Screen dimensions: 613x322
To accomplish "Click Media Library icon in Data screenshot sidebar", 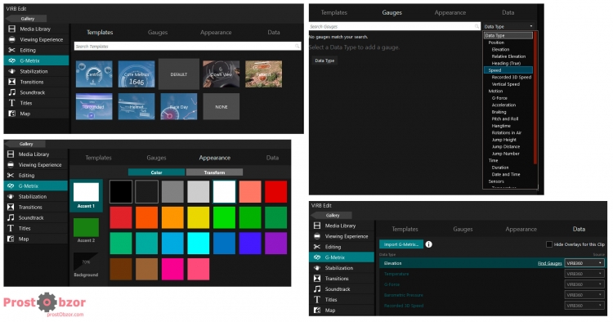I will (317, 226).
